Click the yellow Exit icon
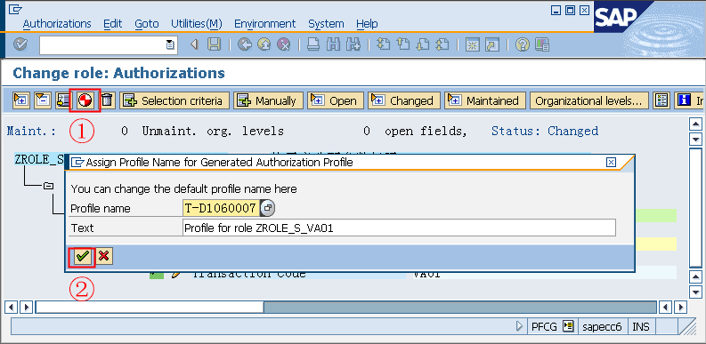Viewport: 706px width, 344px height. click(264, 44)
